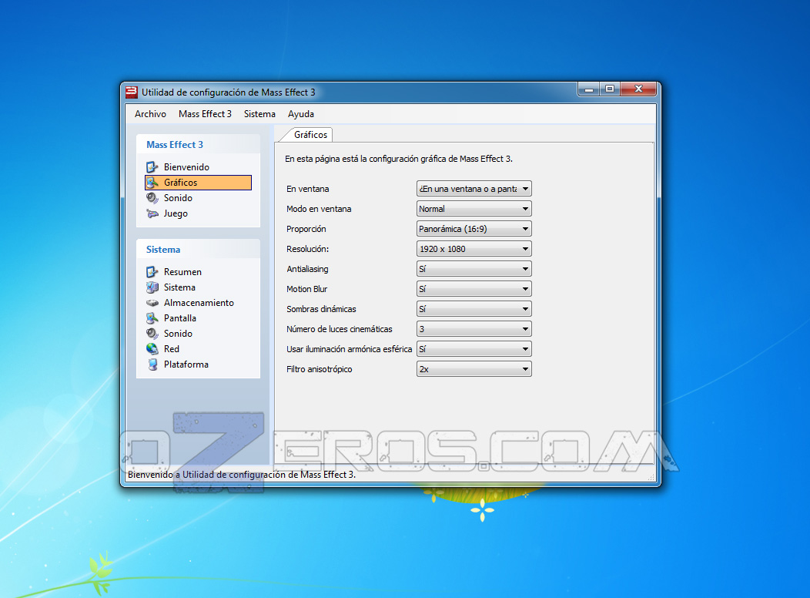The image size is (810, 598).
Task: Open the Modo en ventana dropdown
Action: (x=474, y=209)
